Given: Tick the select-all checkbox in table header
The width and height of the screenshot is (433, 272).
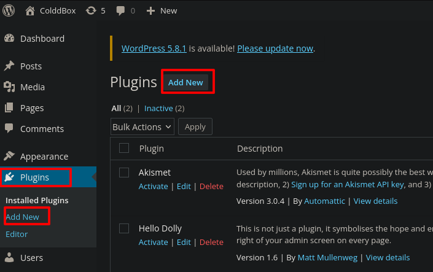Looking at the screenshot, I should coord(124,148).
